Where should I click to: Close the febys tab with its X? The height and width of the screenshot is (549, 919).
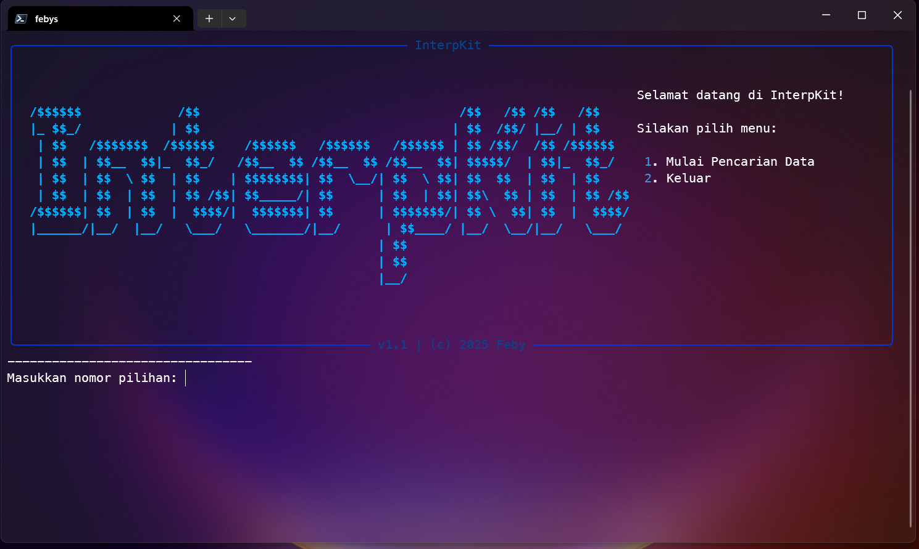(177, 18)
